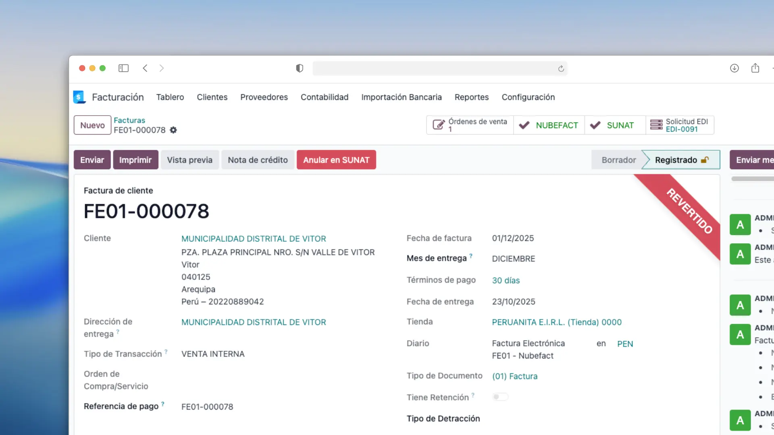Toggle the Safari sidebar icon

pyautogui.click(x=123, y=68)
